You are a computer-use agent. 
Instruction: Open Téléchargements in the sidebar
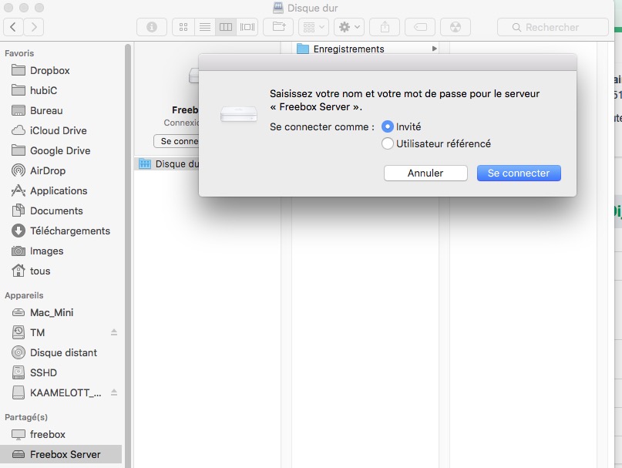click(x=61, y=231)
